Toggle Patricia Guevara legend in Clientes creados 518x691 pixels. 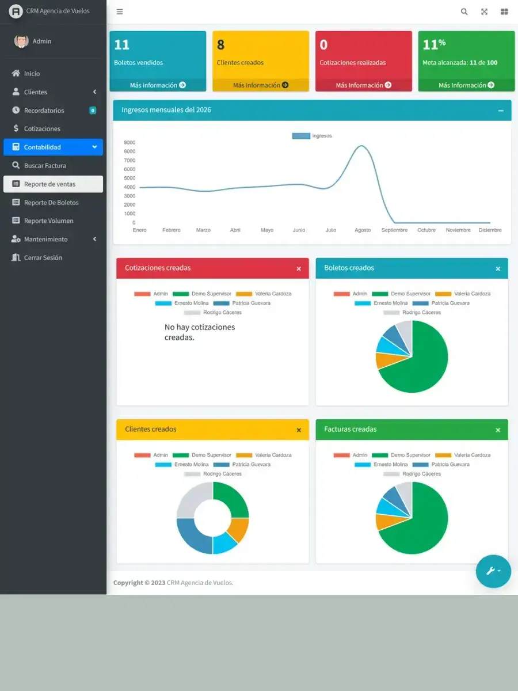coord(242,464)
